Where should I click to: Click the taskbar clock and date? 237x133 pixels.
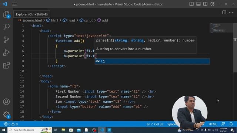tap(224, 130)
